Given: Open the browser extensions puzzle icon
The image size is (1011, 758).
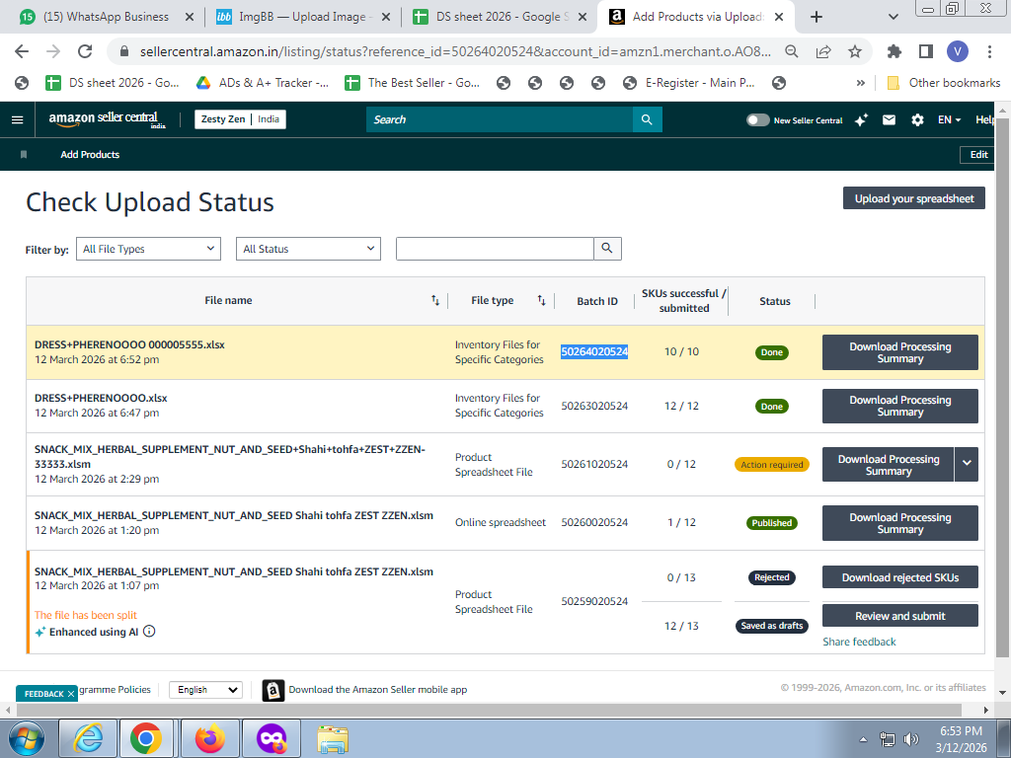Looking at the screenshot, I should (894, 51).
